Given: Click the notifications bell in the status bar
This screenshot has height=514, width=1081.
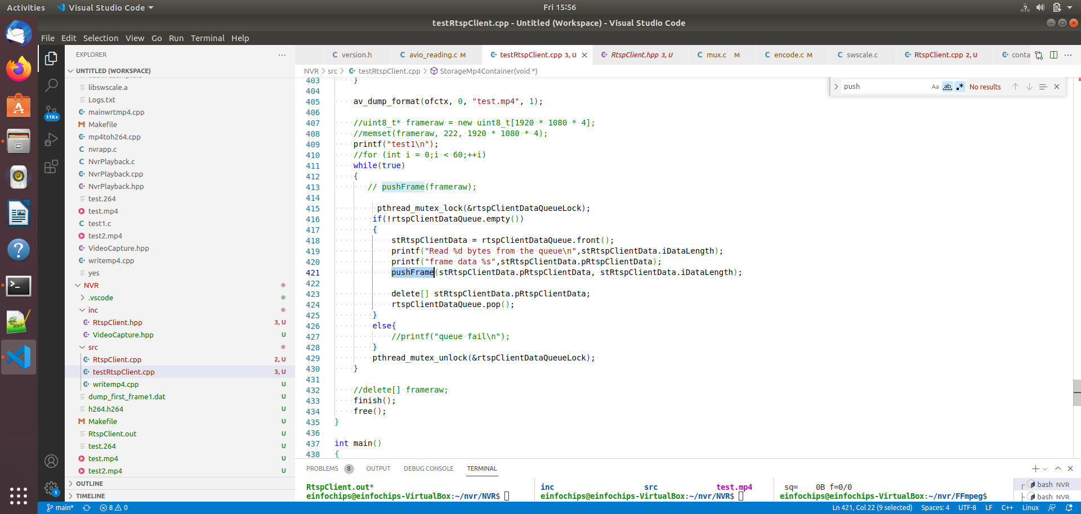Looking at the screenshot, I should point(1068,507).
